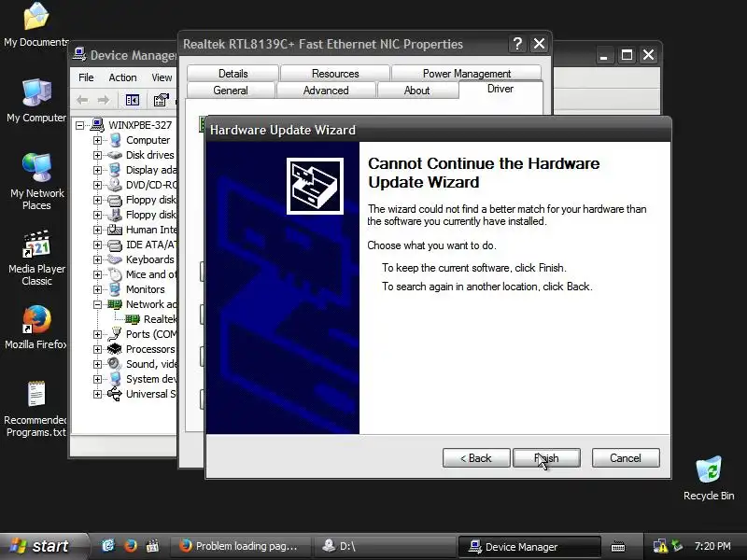747x560 pixels.
Task: Expand the Disk drives node
Action: pyautogui.click(x=97, y=155)
